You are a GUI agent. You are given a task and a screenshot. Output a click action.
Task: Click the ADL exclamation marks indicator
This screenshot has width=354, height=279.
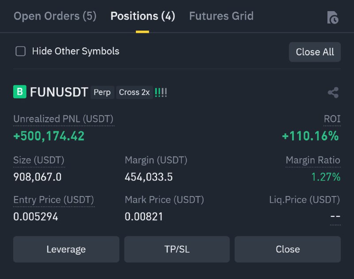coord(161,93)
